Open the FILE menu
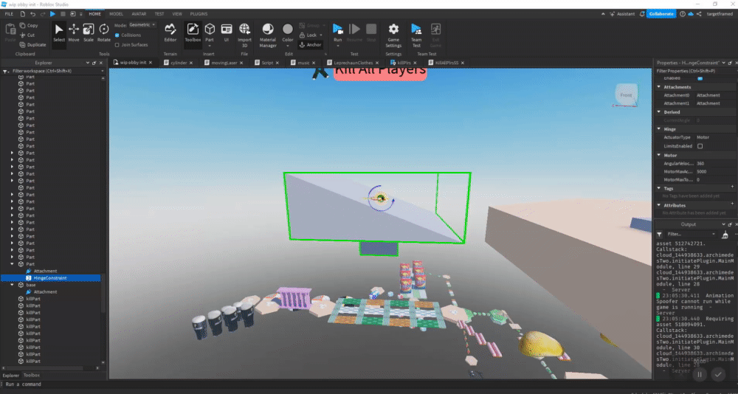This screenshot has width=738, height=394. pos(9,14)
